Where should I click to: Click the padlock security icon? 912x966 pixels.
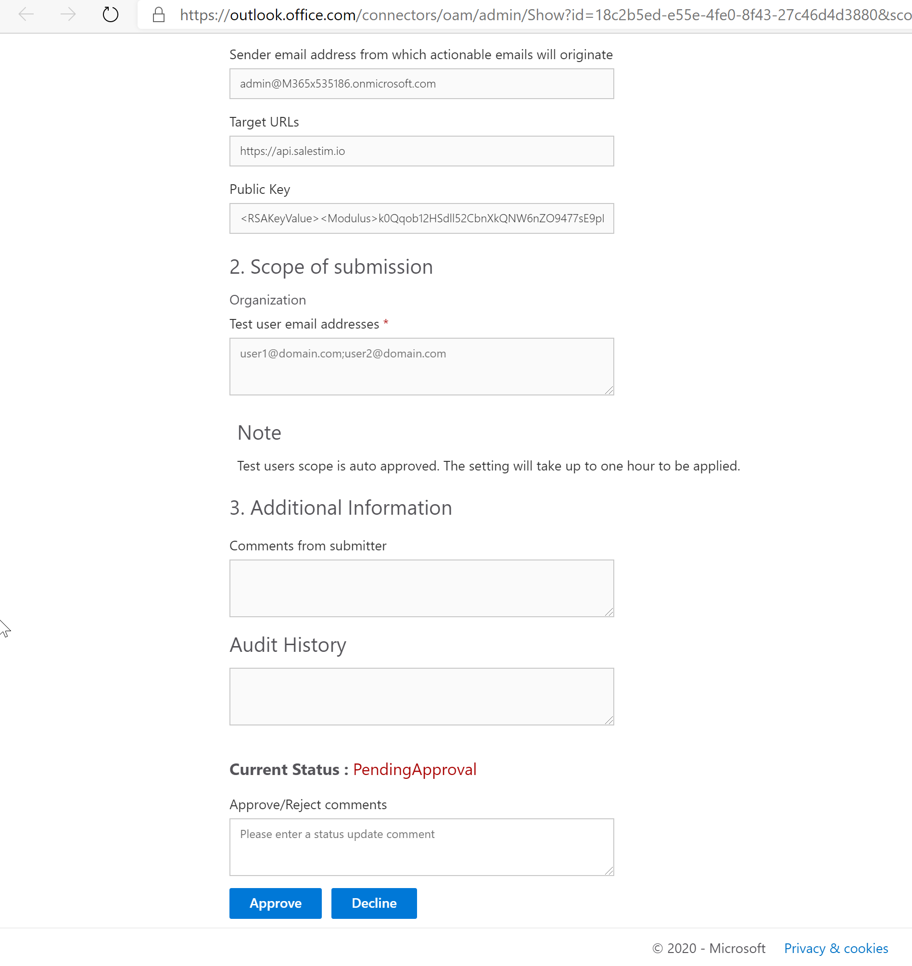pos(158,14)
